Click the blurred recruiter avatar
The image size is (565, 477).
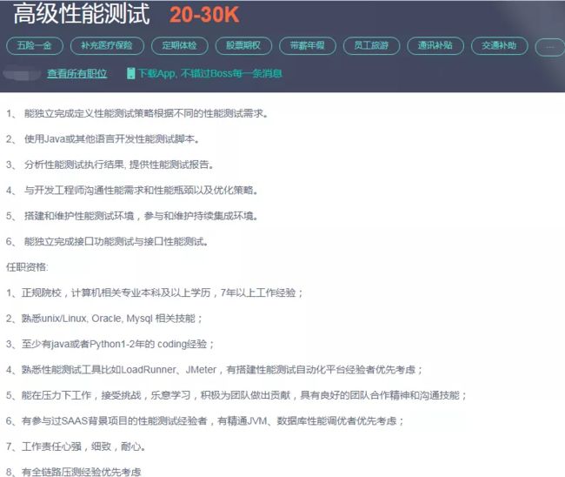pos(22,74)
